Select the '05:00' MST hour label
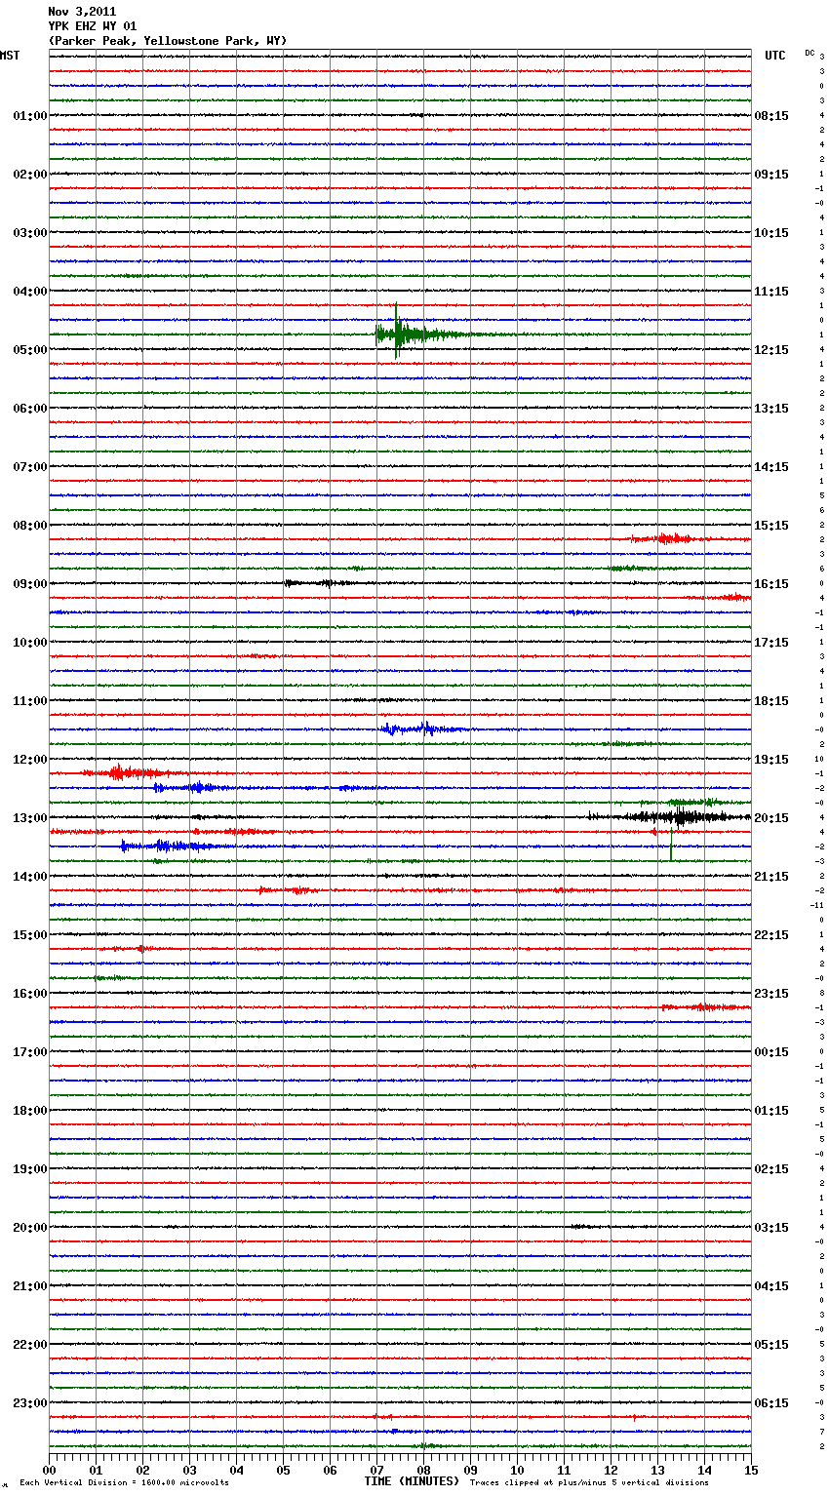 pyautogui.click(x=29, y=350)
